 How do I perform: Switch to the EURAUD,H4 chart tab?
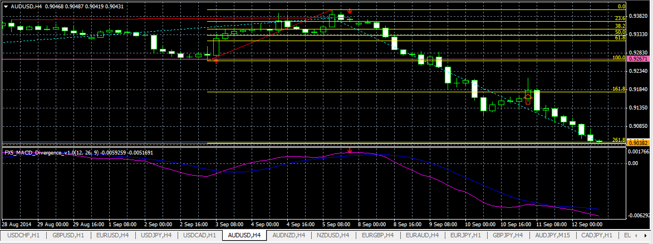(423, 235)
